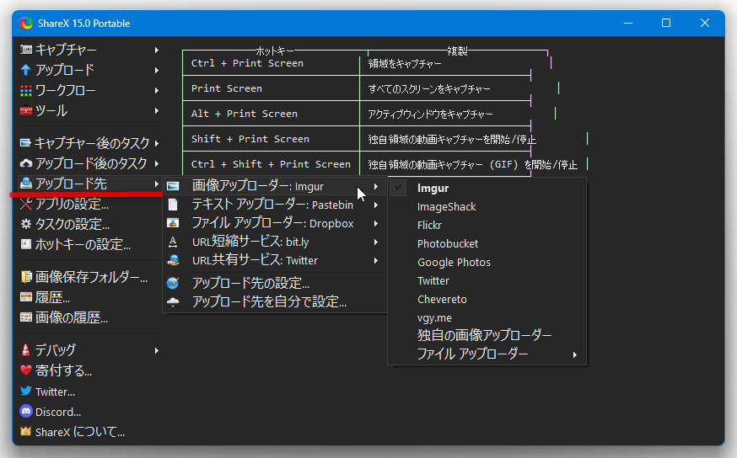Click the Ctrl + Shift + Print Screen row
Screen dimensions: 737x458
(271, 164)
